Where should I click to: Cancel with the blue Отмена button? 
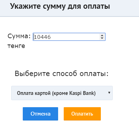pos(40,114)
